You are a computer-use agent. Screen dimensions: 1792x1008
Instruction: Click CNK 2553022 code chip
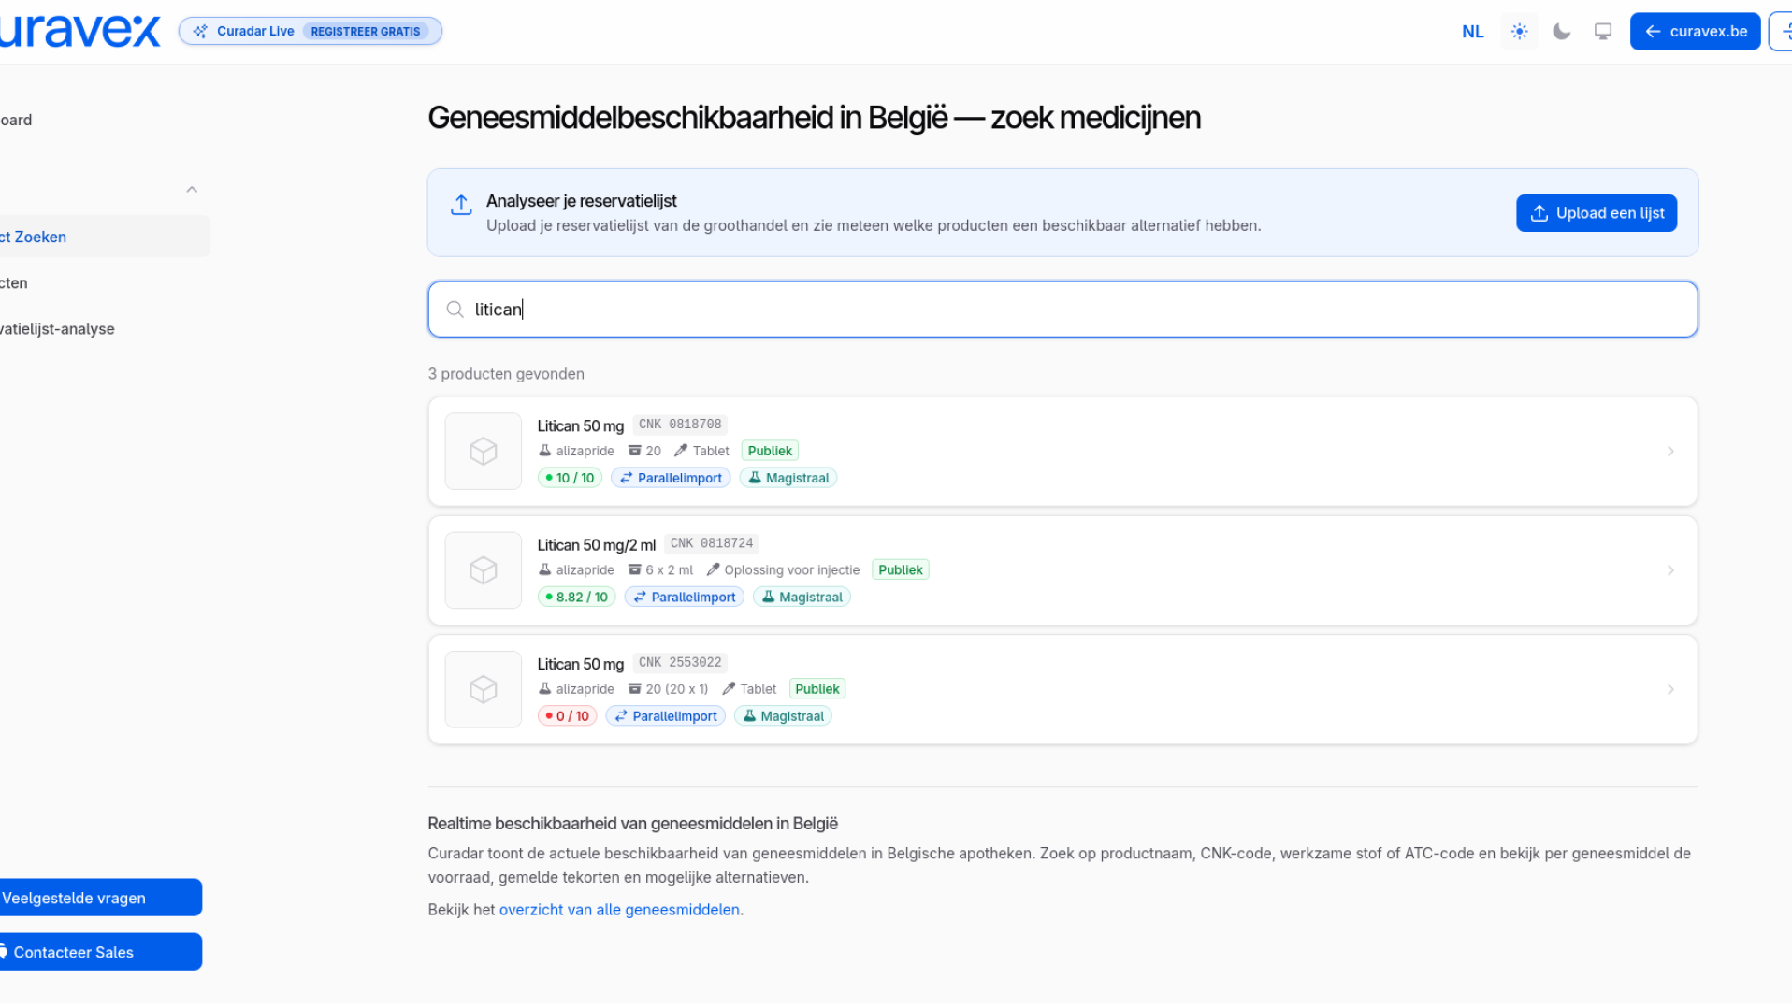pyautogui.click(x=680, y=663)
